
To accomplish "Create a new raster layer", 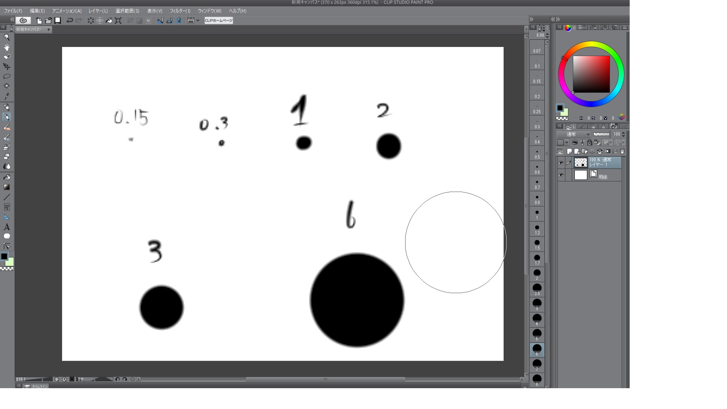I will pyautogui.click(x=569, y=151).
